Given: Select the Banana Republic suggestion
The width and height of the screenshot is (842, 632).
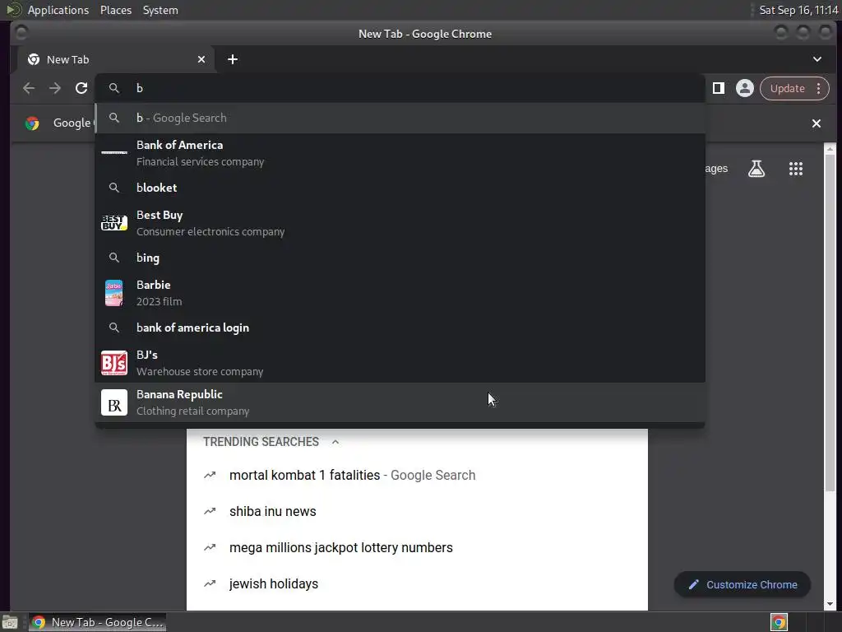Looking at the screenshot, I should pos(400,402).
